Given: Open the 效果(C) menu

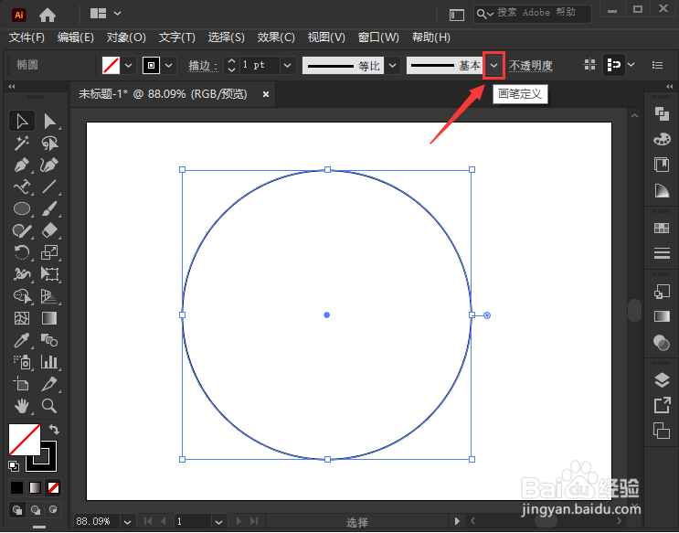Looking at the screenshot, I should coord(276,37).
